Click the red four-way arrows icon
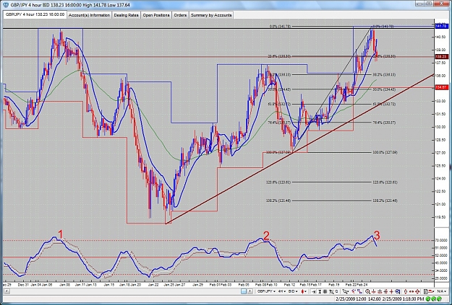The width and height of the screenshot is (452, 305). [x=417, y=291]
